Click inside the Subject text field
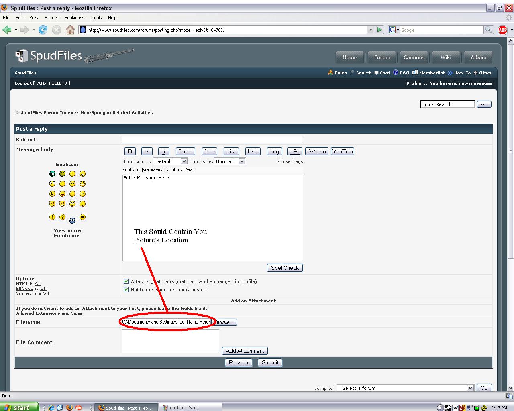Viewport: 514px width, 411px height. tap(212, 140)
